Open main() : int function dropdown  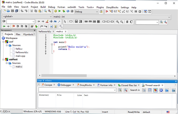(112, 17)
